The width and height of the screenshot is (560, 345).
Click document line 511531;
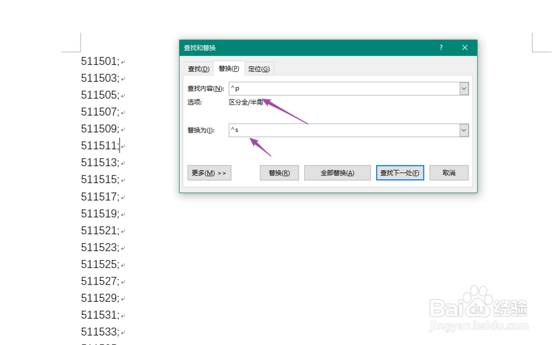tap(100, 315)
